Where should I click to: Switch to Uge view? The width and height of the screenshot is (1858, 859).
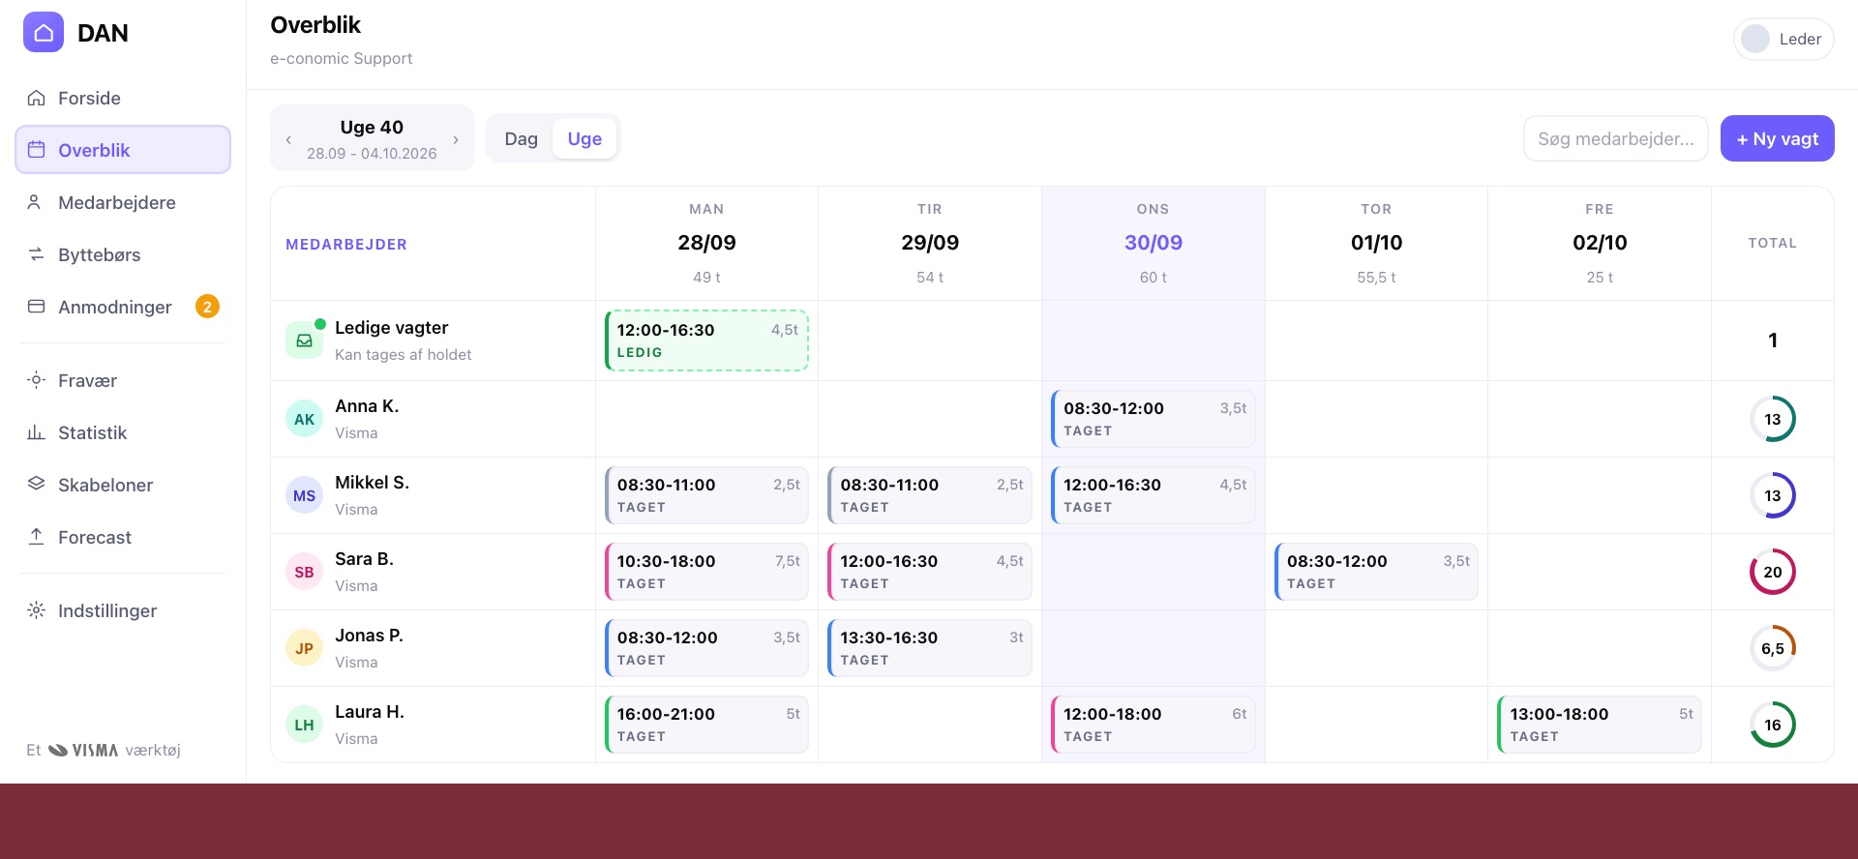coord(584,138)
